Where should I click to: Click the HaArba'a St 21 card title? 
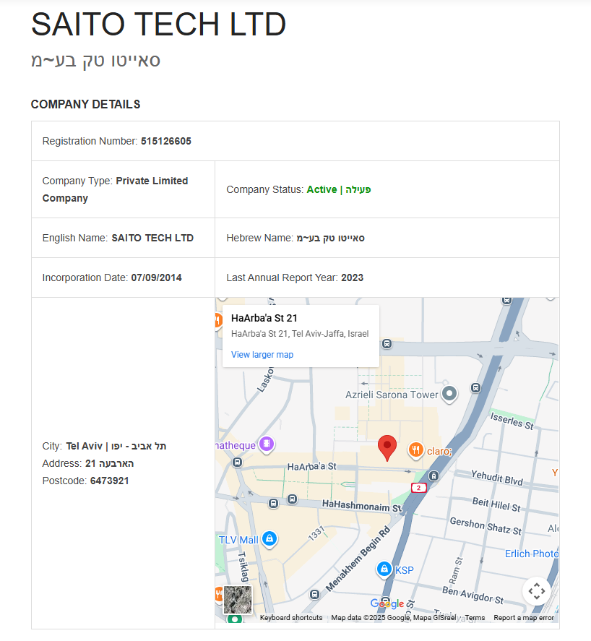pyautogui.click(x=264, y=318)
